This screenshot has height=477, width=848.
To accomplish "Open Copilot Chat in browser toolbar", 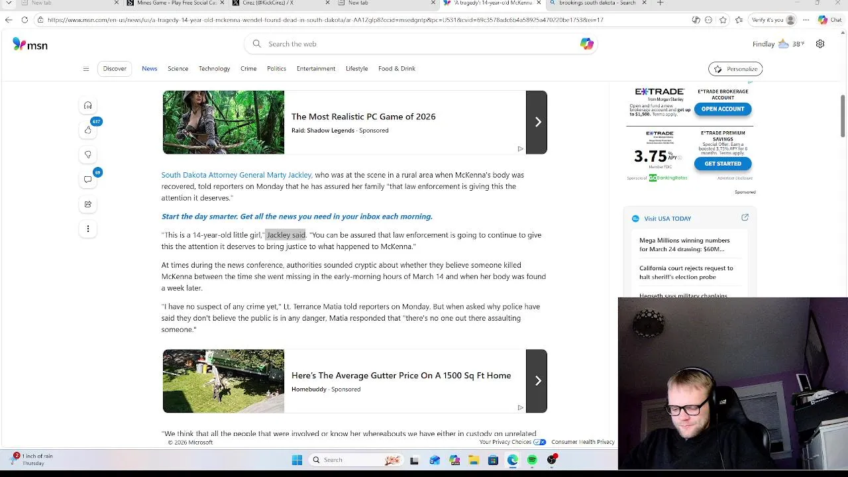I will (829, 20).
